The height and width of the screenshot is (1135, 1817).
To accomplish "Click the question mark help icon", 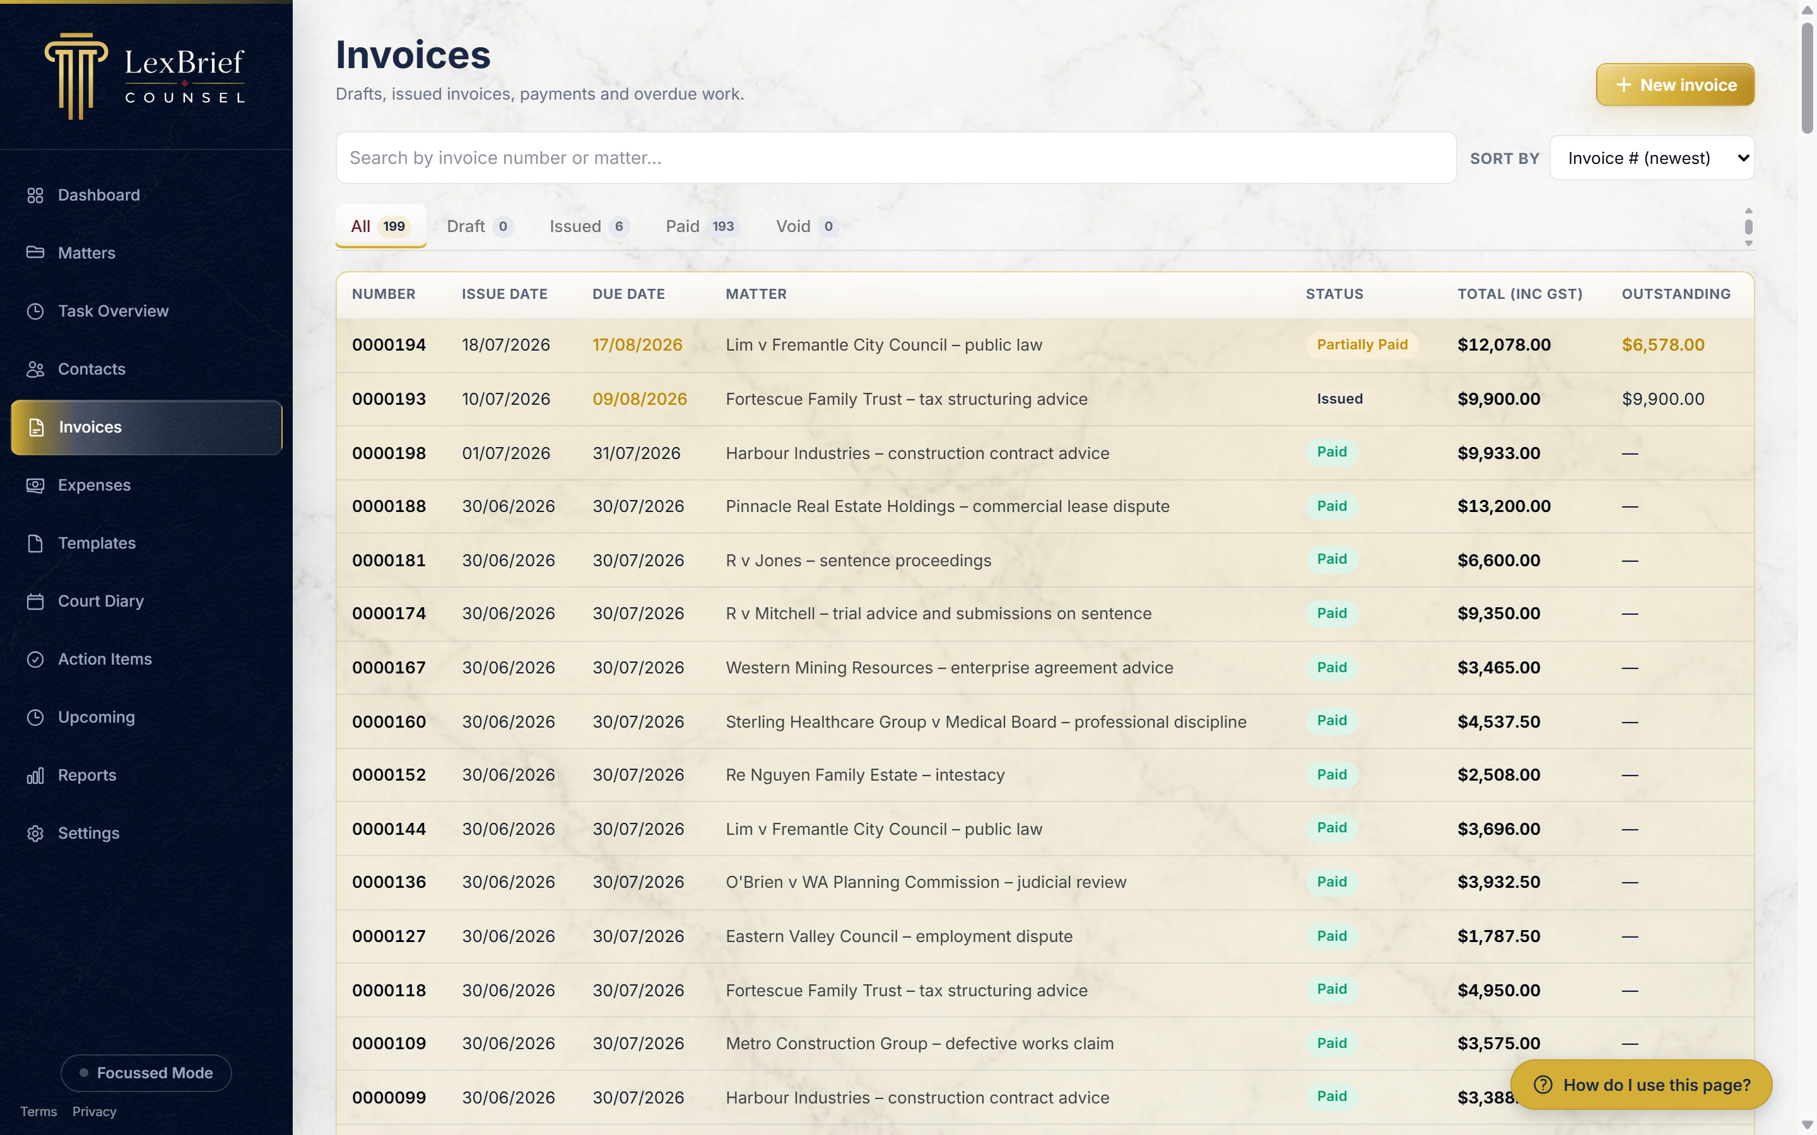I will tap(1543, 1085).
